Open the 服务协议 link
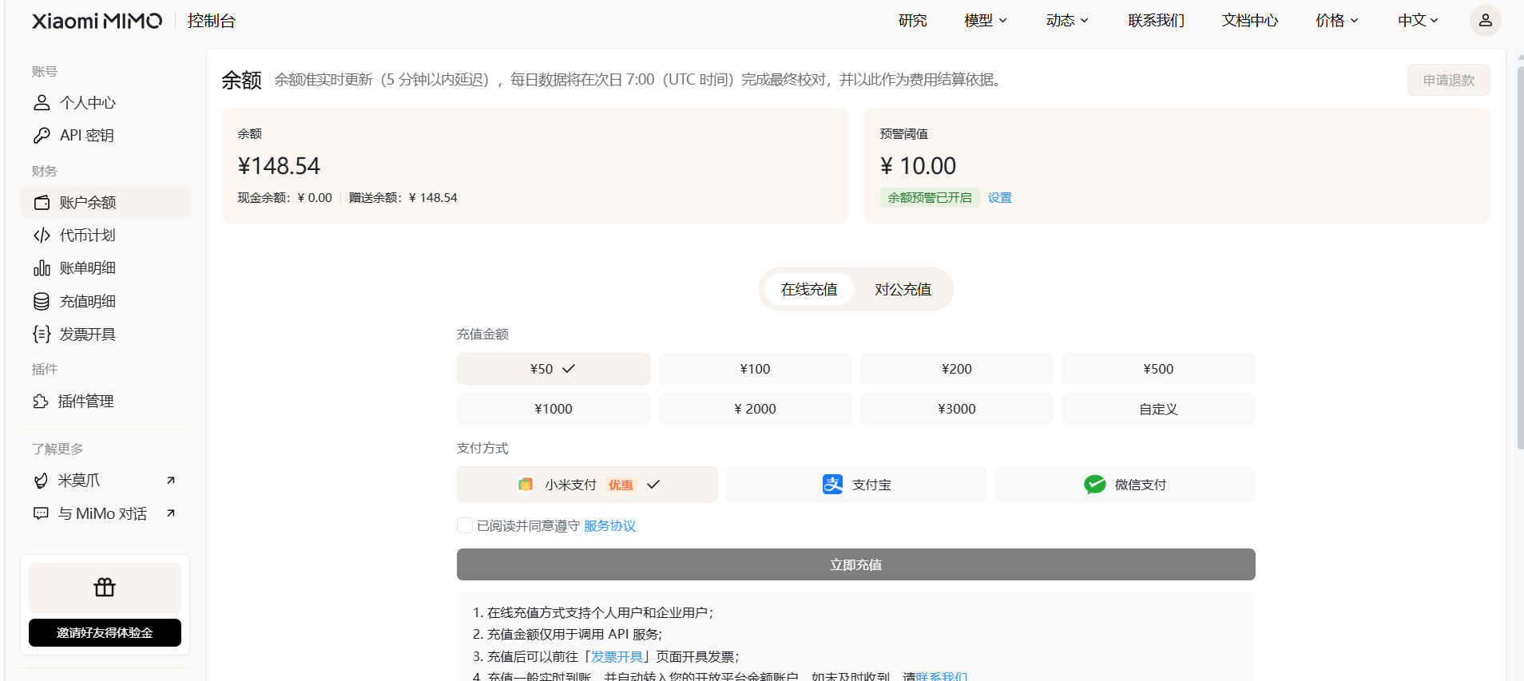This screenshot has width=1524, height=681. 610,525
